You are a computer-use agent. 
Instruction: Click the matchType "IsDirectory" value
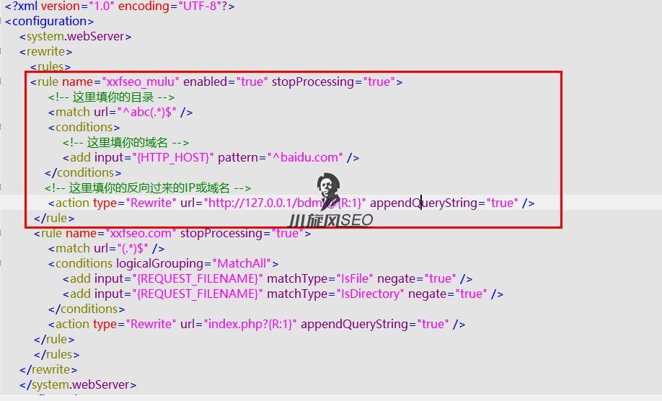tap(370, 294)
